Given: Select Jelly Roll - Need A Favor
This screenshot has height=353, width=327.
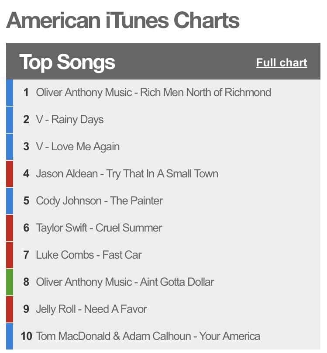Looking at the screenshot, I should (91, 309).
